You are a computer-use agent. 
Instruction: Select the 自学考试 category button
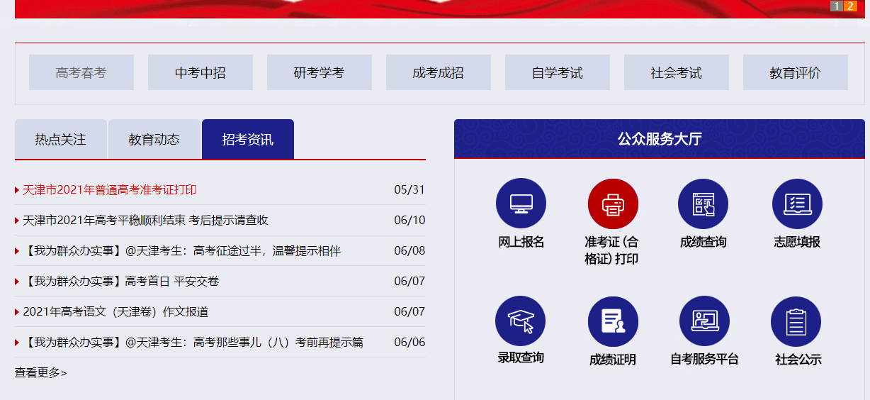[x=558, y=72]
